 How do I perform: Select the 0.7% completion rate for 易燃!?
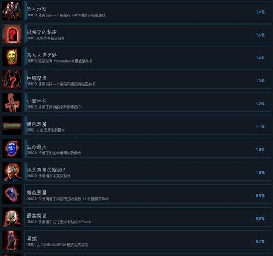point(260,241)
